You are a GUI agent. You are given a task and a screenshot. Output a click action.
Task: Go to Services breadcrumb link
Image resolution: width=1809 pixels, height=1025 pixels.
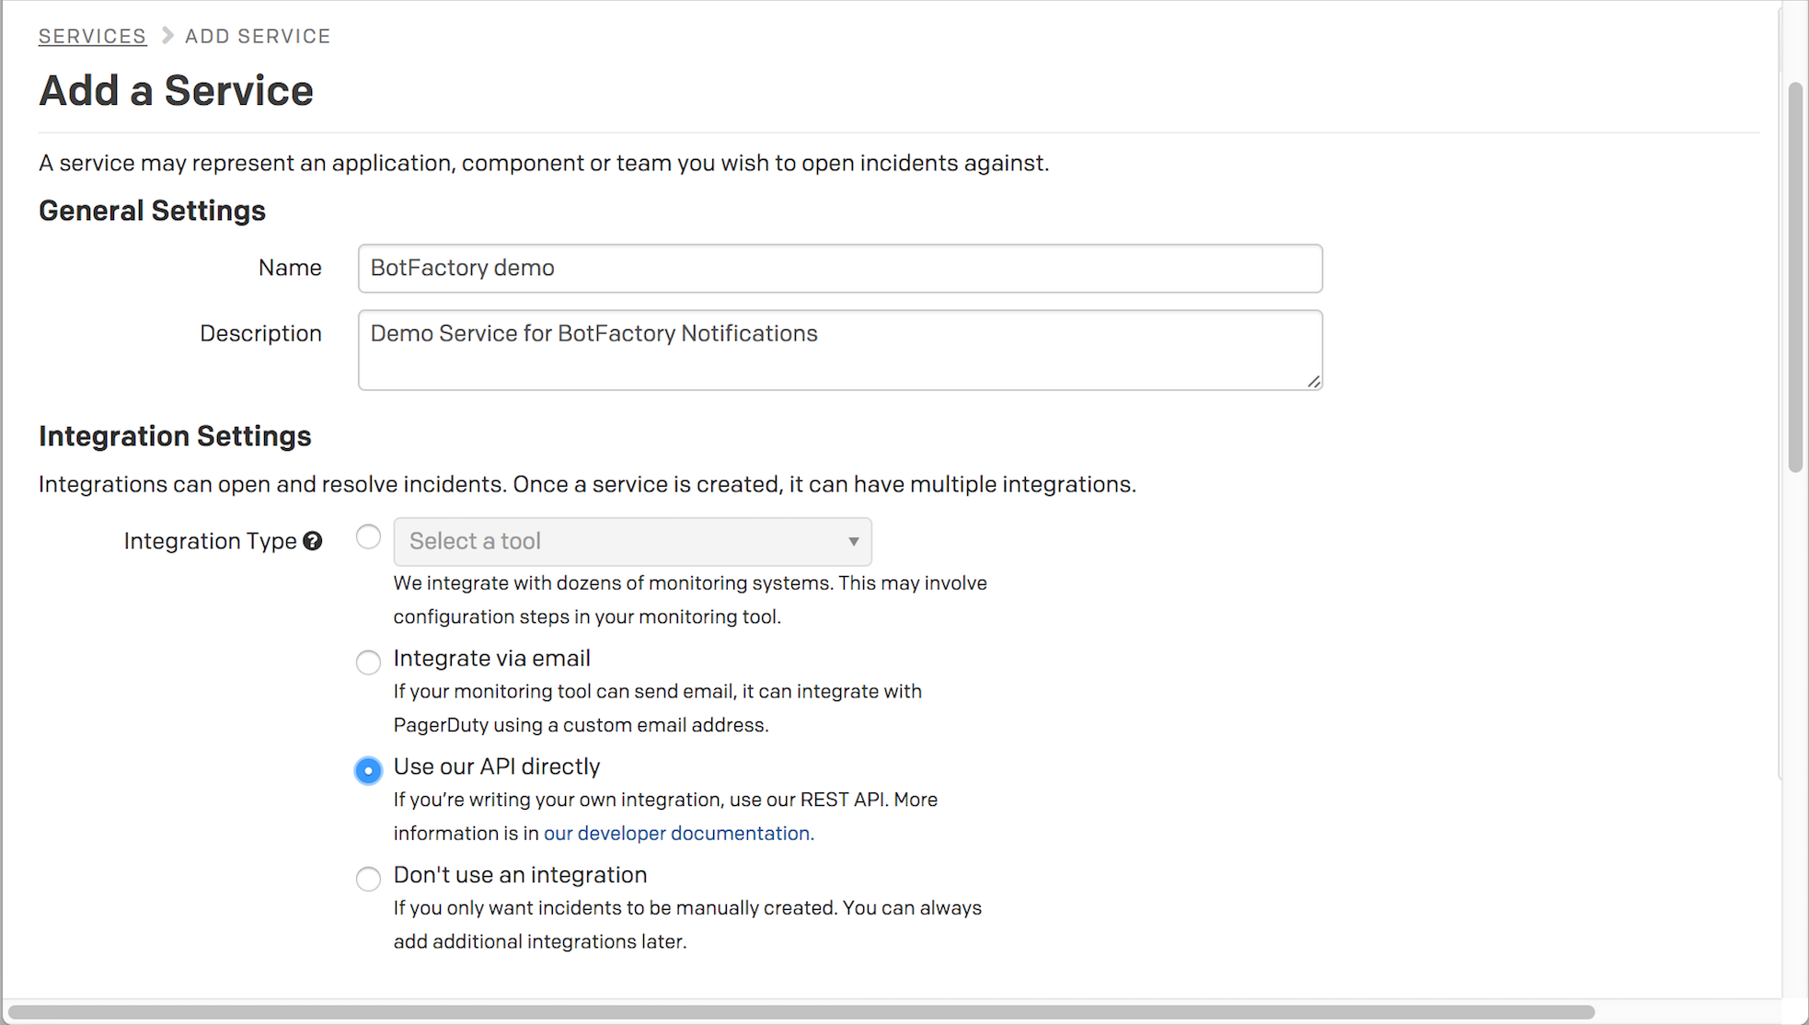pos(92,36)
